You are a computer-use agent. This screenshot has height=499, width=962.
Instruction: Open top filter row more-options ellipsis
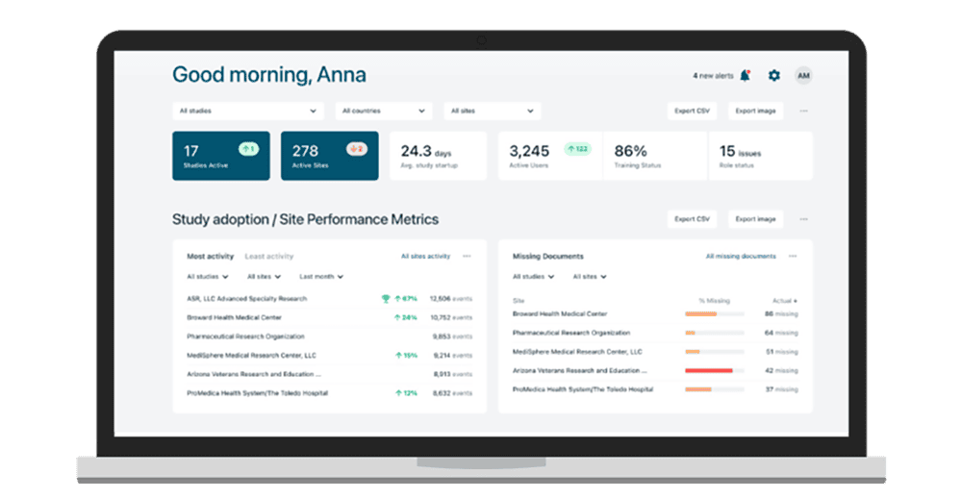(x=803, y=111)
